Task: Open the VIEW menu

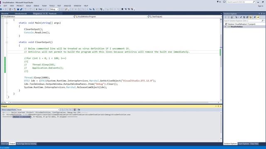Action: click(x=12, y=6)
